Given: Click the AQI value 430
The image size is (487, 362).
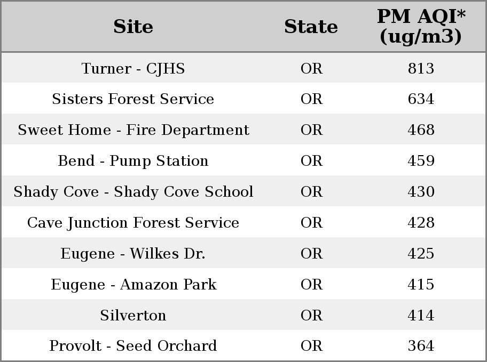Looking at the screenshot, I should coord(421,191).
